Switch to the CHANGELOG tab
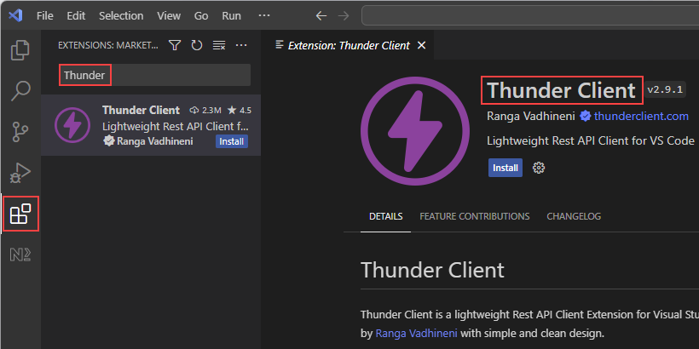Screen dimensions: 699x349 (574, 216)
